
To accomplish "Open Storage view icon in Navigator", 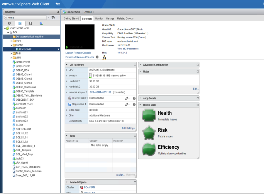I will coord(31,23).
